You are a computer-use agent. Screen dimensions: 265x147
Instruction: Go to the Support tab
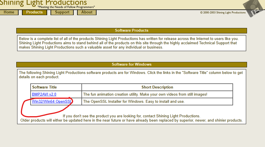pyautogui.click(x=62, y=12)
